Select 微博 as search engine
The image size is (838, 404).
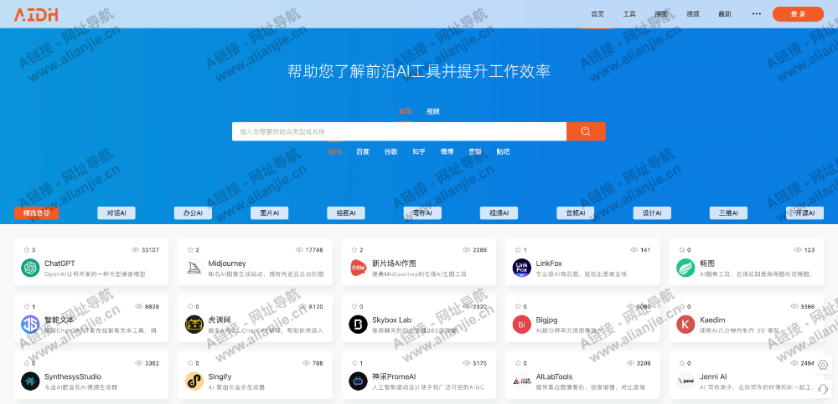coord(447,151)
